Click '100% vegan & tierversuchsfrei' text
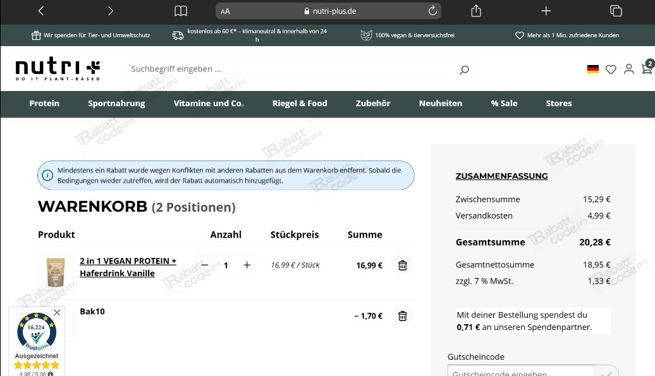The width and height of the screenshot is (655, 376). [415, 35]
